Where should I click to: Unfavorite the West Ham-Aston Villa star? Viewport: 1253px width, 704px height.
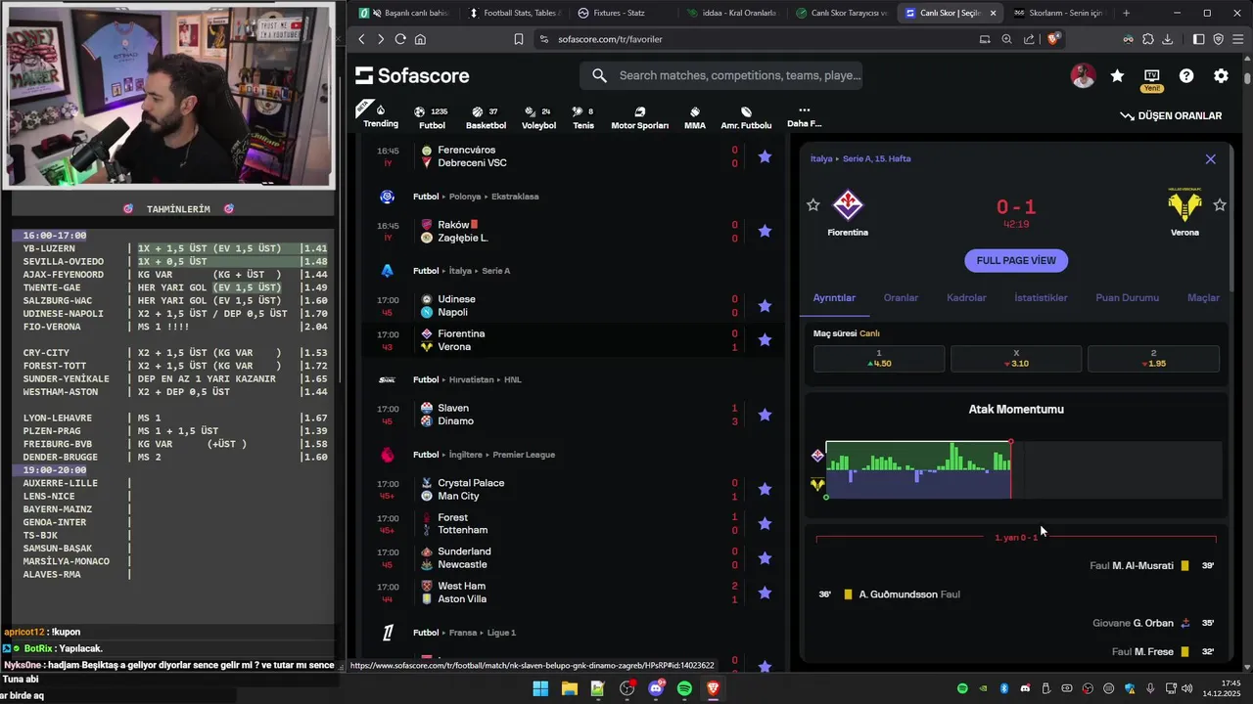[765, 593]
